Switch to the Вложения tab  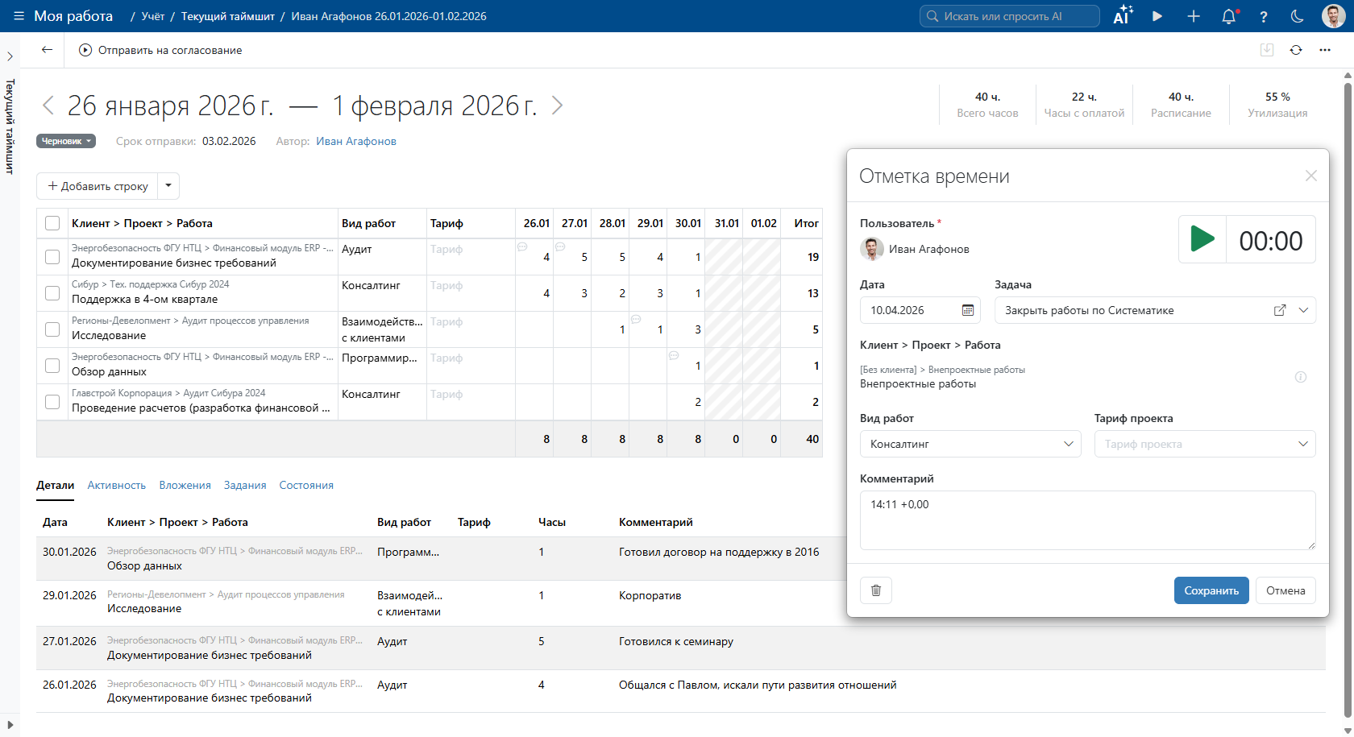[185, 485]
